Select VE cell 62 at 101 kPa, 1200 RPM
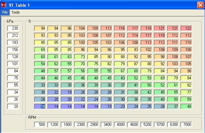Viewport: 205px width, 133px height. pos(53,64)
